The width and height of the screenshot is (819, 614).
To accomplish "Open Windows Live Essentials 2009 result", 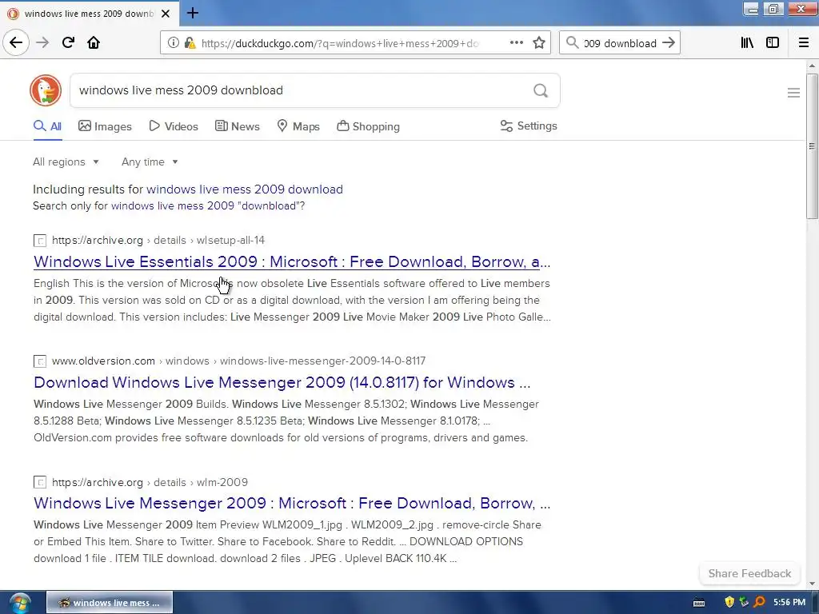I will (x=292, y=261).
